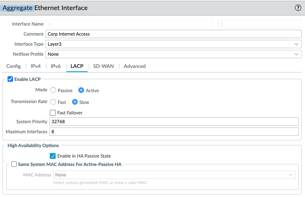
Task: Select Passive LACP mode
Action: [53, 91]
